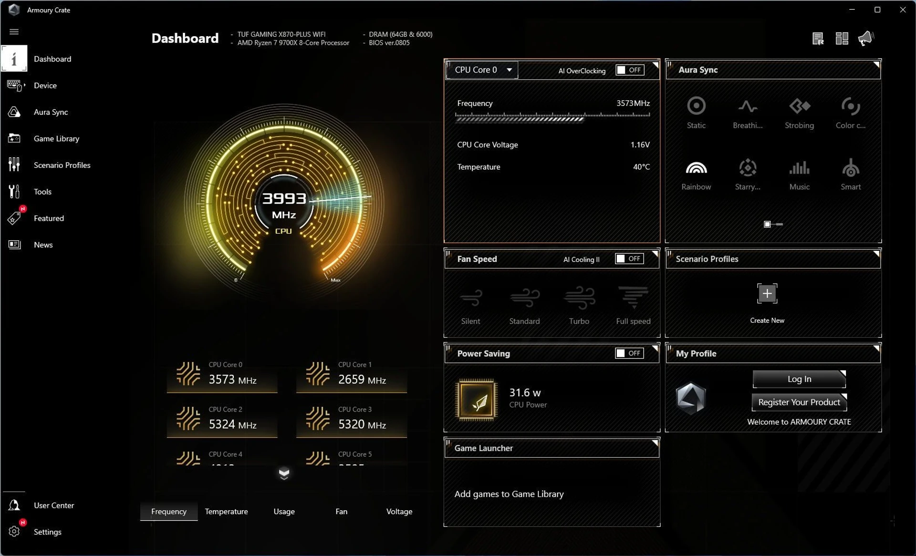This screenshot has height=556, width=916.
Task: Click Add games to Game Library
Action: (509, 494)
